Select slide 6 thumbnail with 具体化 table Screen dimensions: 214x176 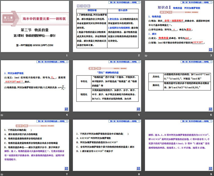pos(179,86)
